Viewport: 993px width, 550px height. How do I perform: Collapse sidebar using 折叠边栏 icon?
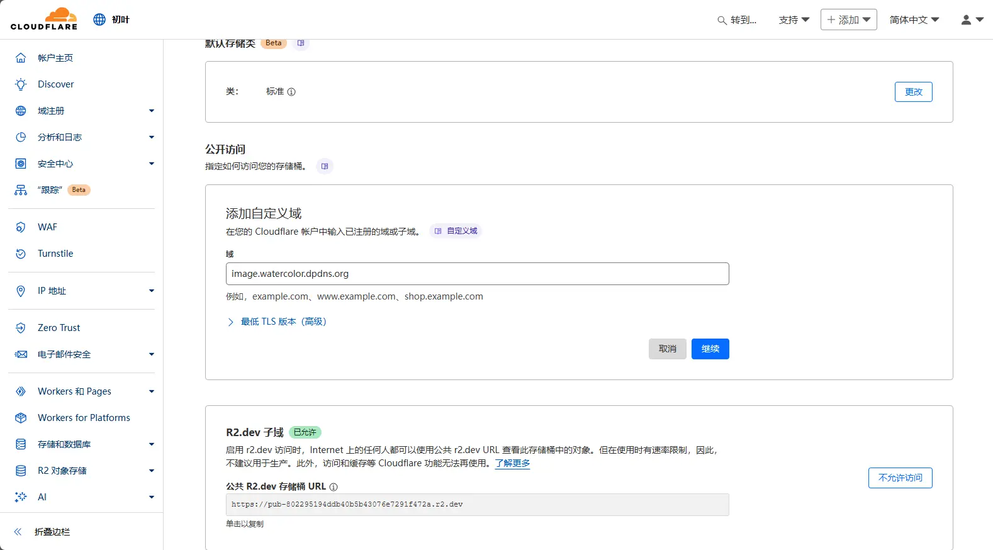click(x=18, y=532)
